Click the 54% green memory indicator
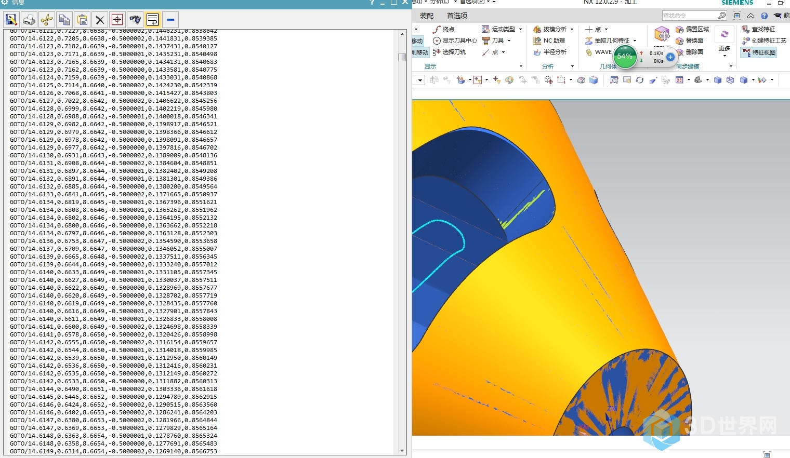Image resolution: width=790 pixels, height=458 pixels. (625, 56)
